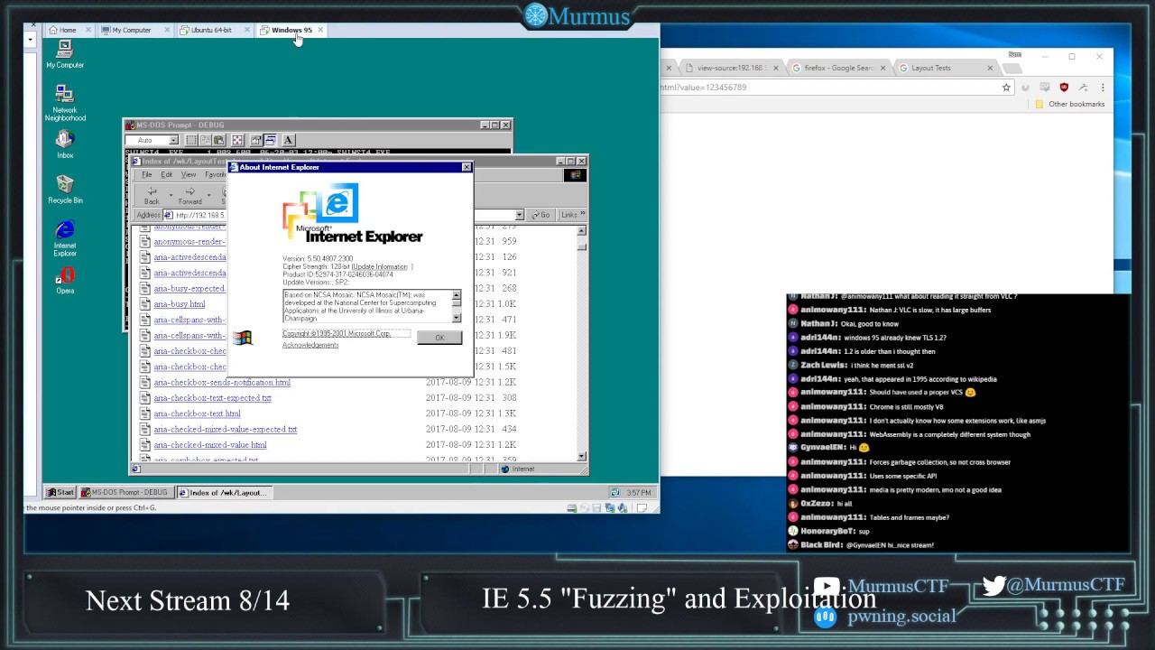1155x650 pixels.
Task: Click the About text box scroll down arrow
Action: (457, 318)
